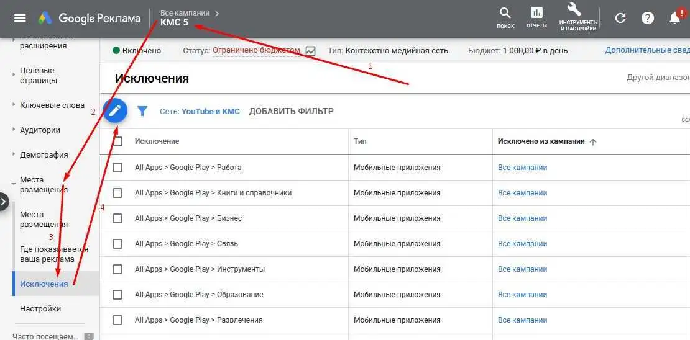Image resolution: width=690 pixels, height=340 pixels.
Task: Click the sort arrow beside Исключено из кампании
Action: (593, 142)
